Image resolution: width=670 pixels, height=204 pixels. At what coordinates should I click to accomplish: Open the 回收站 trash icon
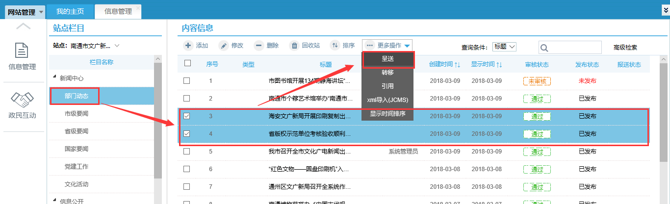[294, 46]
